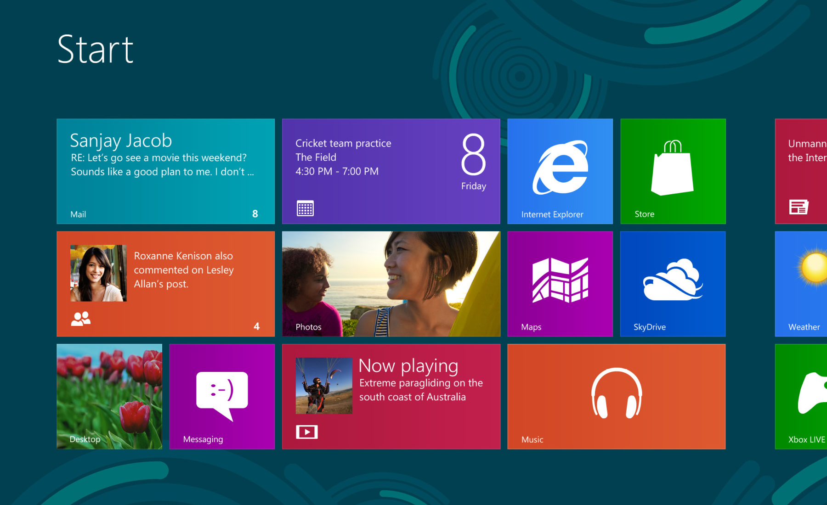Screen dimensions: 827x505
Task: Open the Photos tile
Action: [x=391, y=284]
